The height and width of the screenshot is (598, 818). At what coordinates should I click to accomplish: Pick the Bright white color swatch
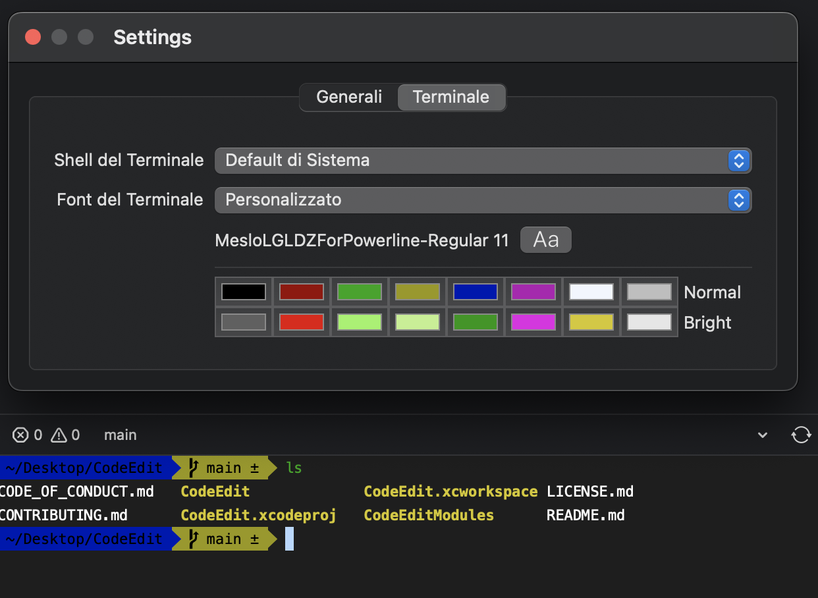click(649, 322)
